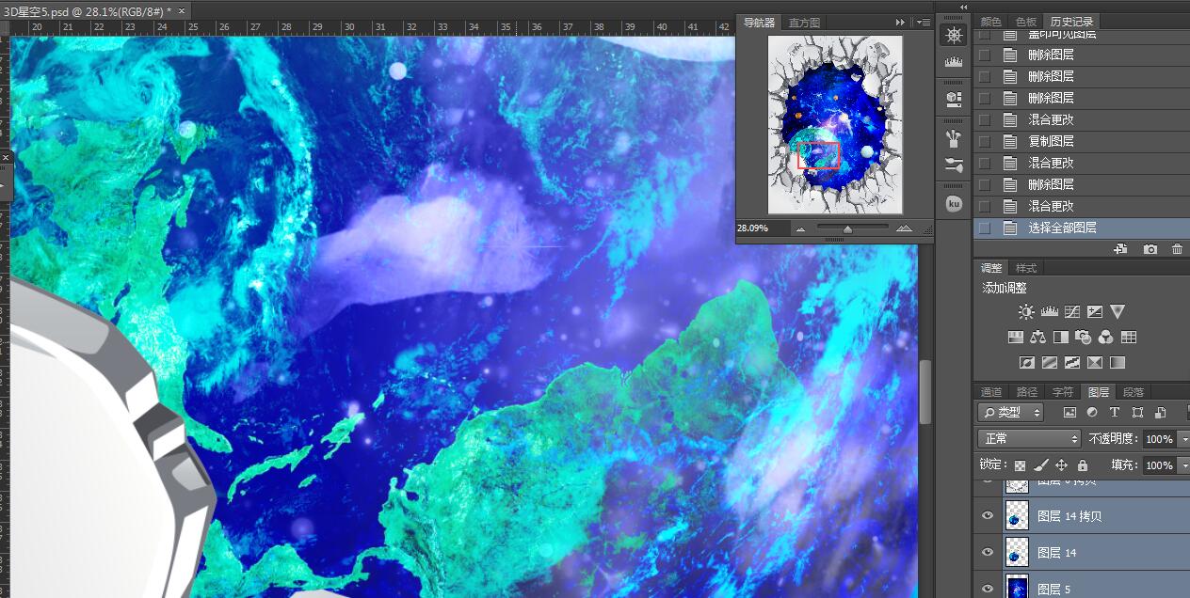Open the 不透明度 opacity slider arrow

coord(1182,439)
